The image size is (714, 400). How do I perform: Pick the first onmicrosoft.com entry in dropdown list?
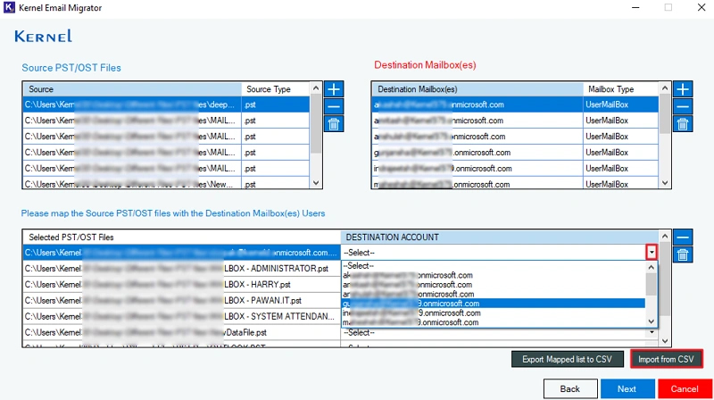(x=494, y=275)
